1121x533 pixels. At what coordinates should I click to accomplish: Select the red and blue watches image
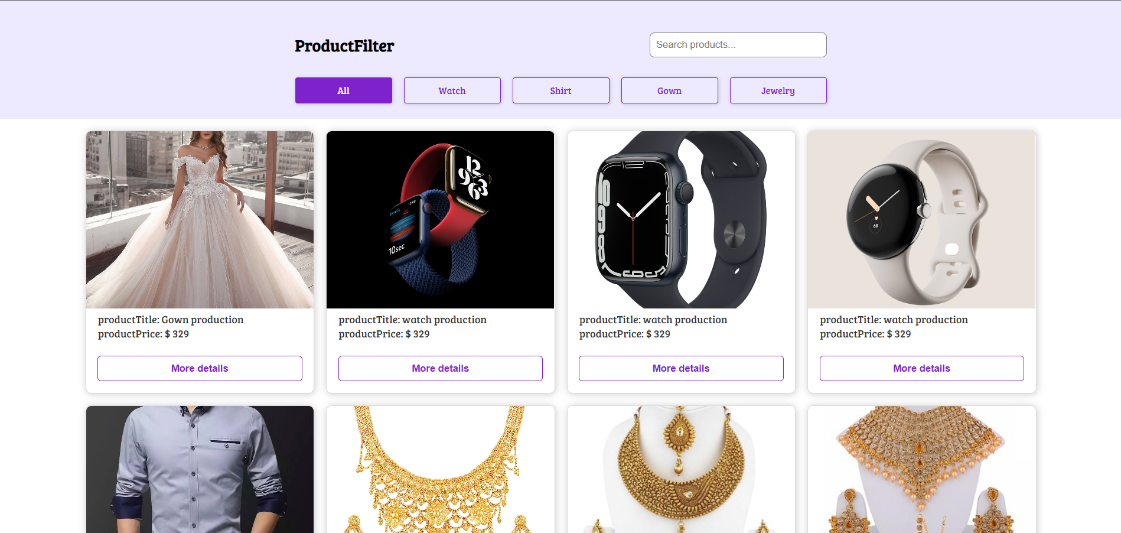[x=440, y=220]
